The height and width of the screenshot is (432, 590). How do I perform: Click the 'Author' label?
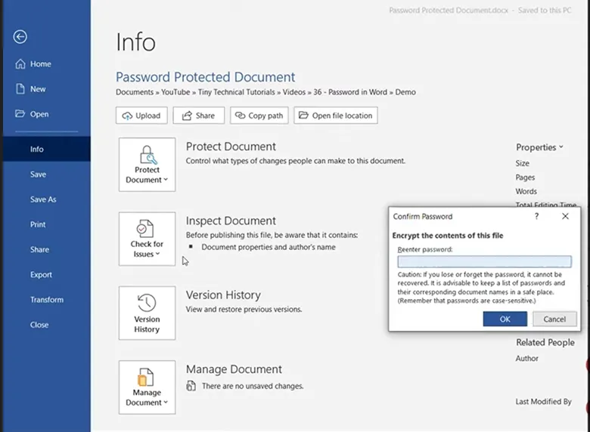tap(526, 359)
